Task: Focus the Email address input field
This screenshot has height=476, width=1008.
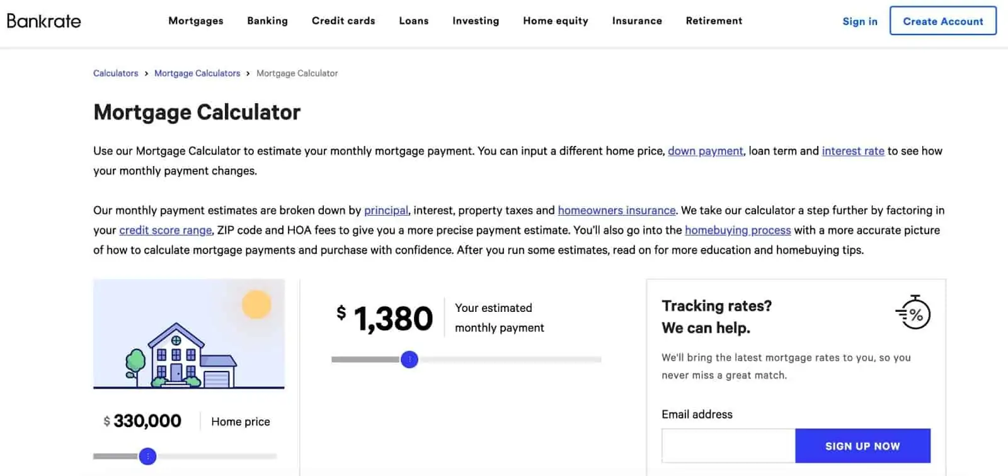Action: tap(728, 446)
